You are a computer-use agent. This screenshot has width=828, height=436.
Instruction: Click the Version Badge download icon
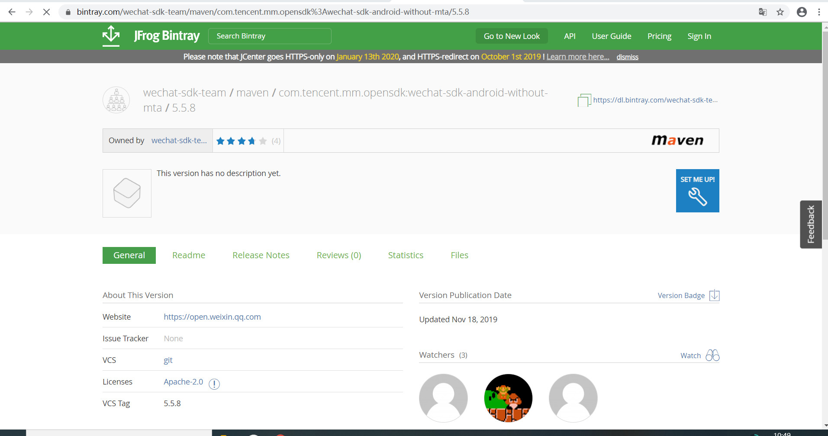pyautogui.click(x=715, y=295)
